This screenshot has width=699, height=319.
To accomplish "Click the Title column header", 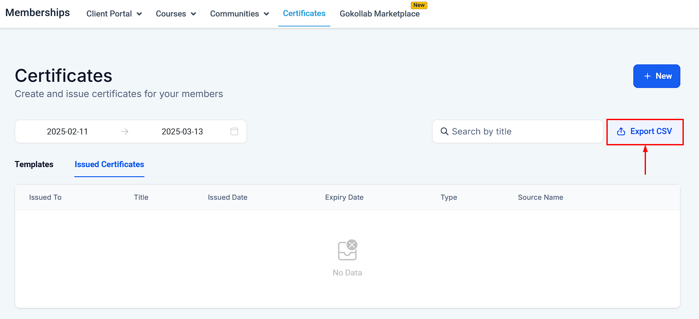I will click(x=141, y=198).
